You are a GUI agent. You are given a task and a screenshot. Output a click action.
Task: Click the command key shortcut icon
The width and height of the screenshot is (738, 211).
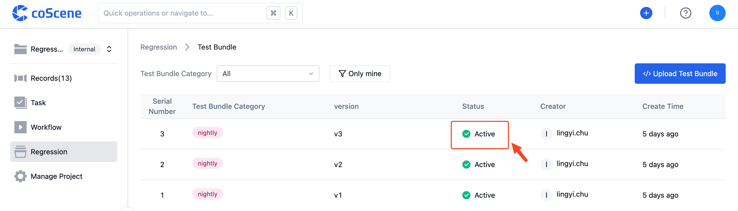(x=273, y=13)
